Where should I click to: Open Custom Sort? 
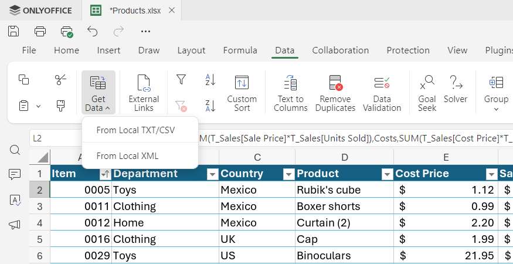242,93
